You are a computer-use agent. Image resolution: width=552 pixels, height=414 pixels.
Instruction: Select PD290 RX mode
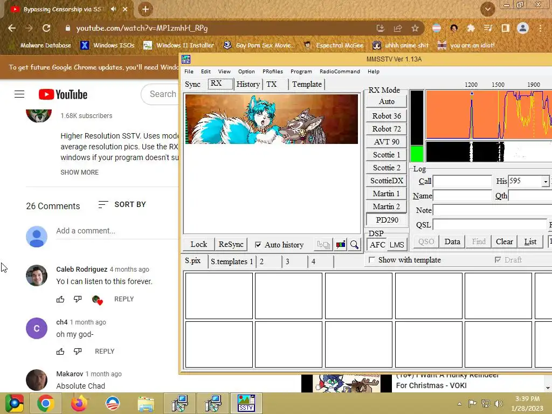point(387,220)
